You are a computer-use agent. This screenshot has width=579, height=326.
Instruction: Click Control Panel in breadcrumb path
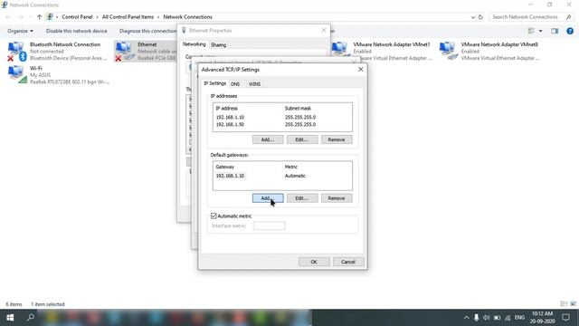coord(77,17)
